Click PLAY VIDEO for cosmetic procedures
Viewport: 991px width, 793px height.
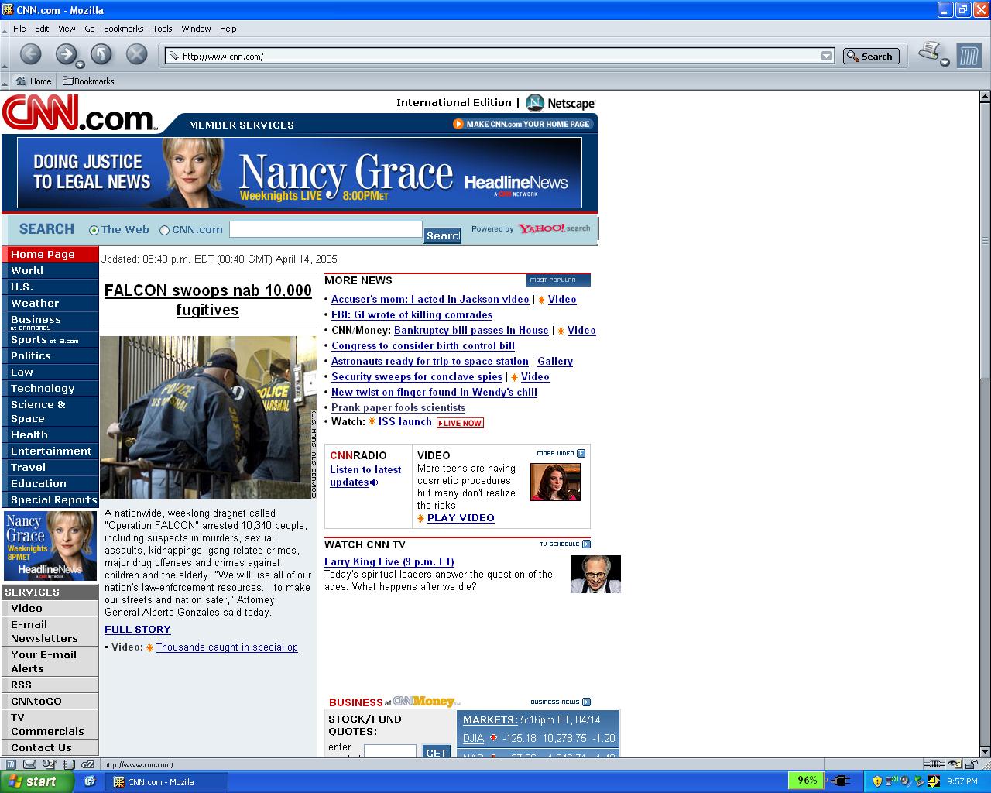coord(461,517)
